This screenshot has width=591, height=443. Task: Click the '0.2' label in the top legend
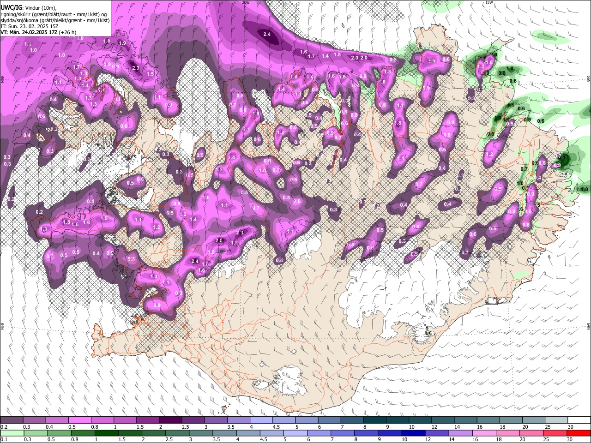(4, 427)
